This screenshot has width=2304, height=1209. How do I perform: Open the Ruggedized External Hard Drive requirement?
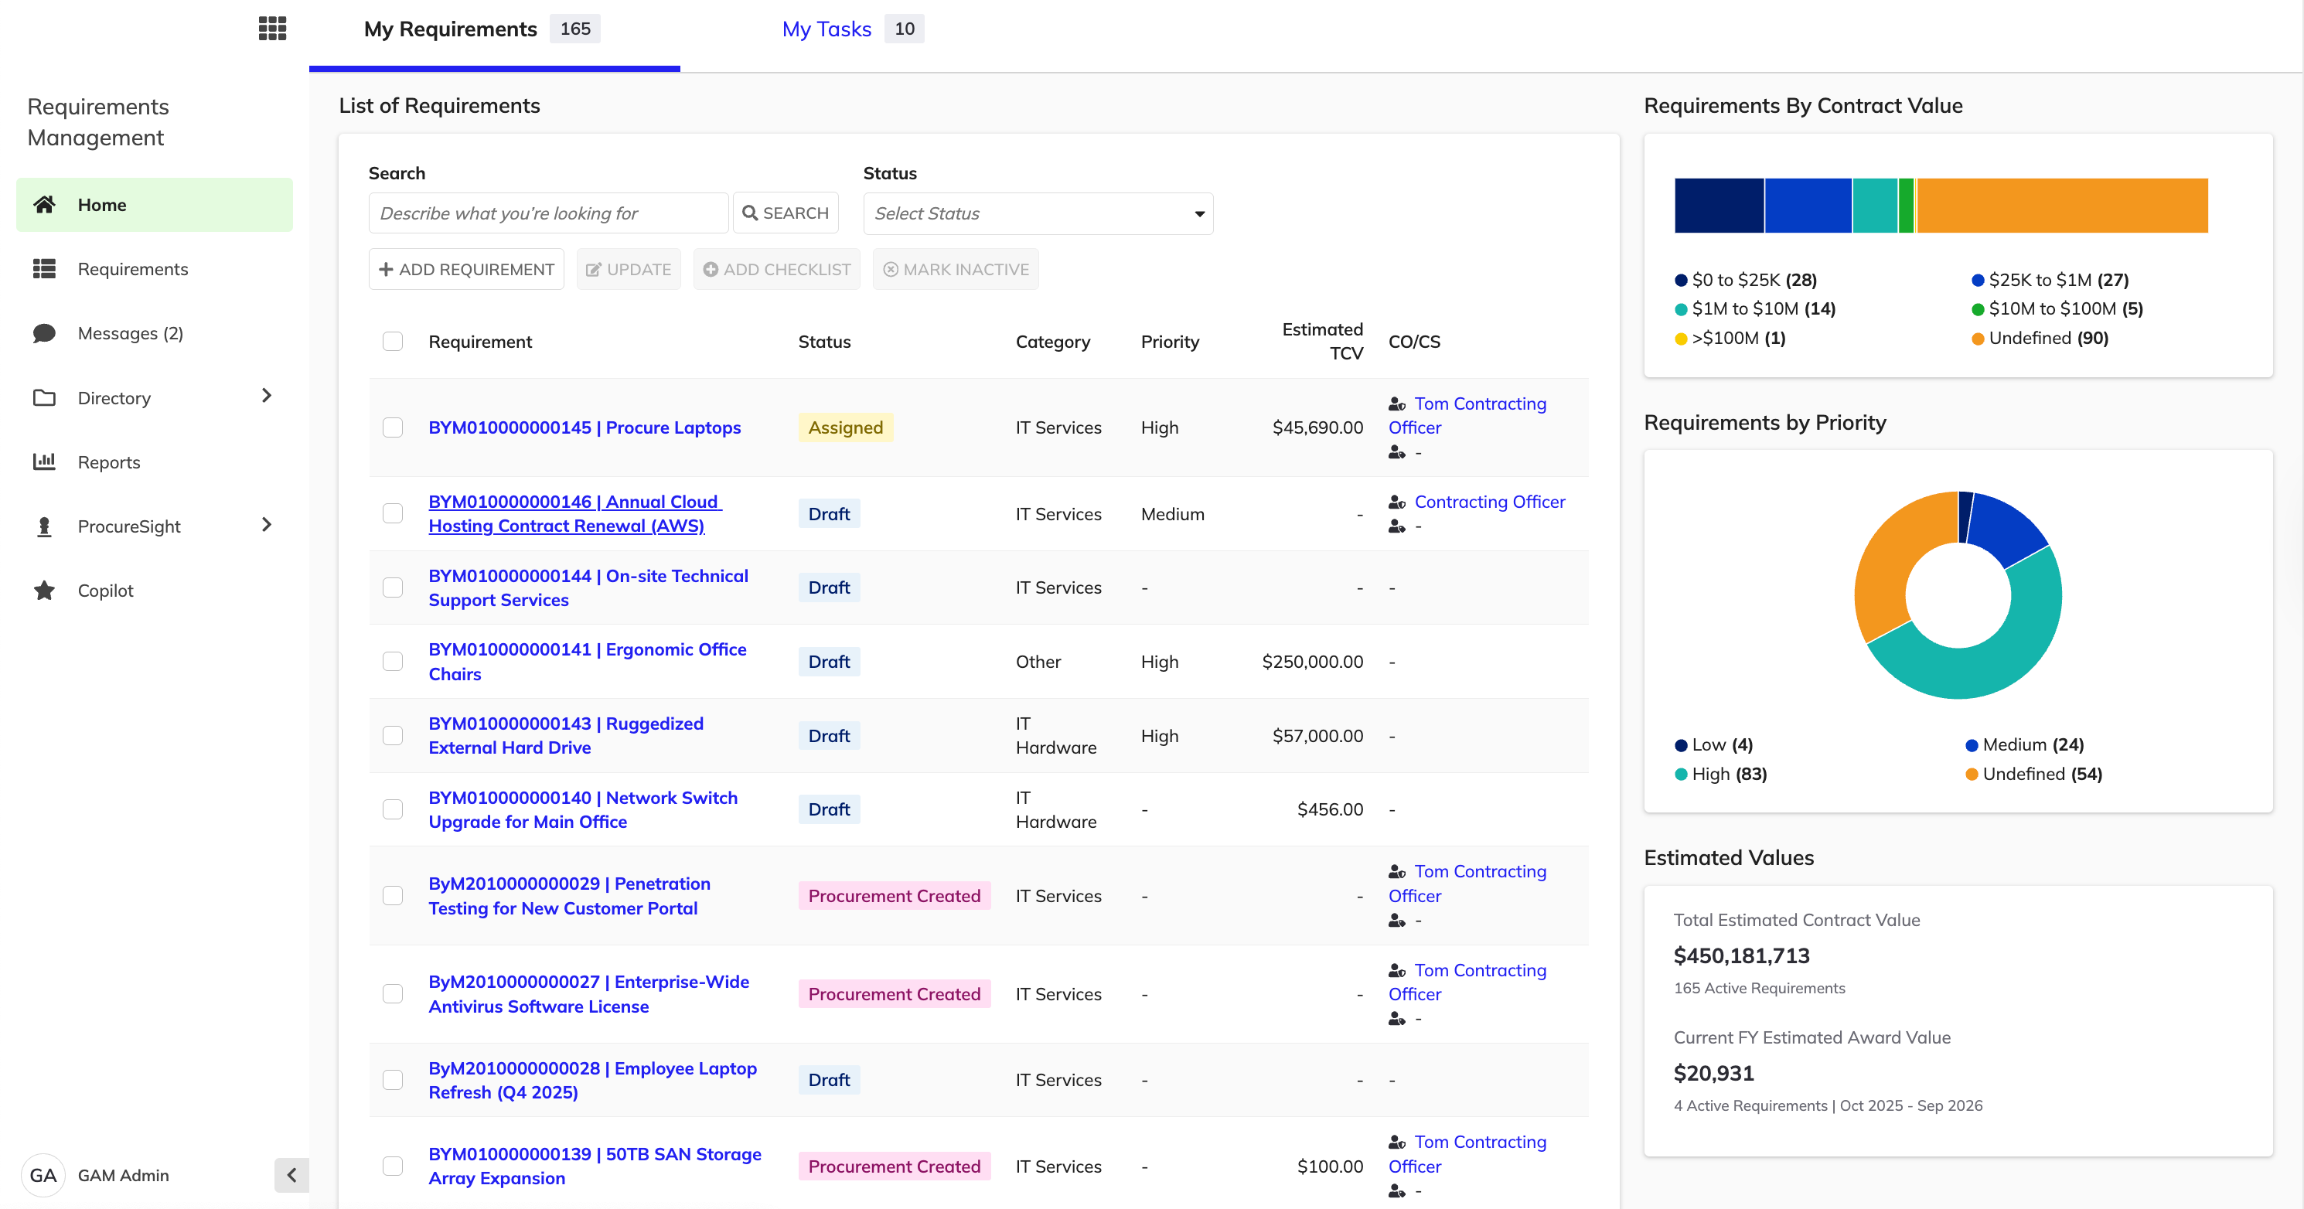click(x=566, y=735)
